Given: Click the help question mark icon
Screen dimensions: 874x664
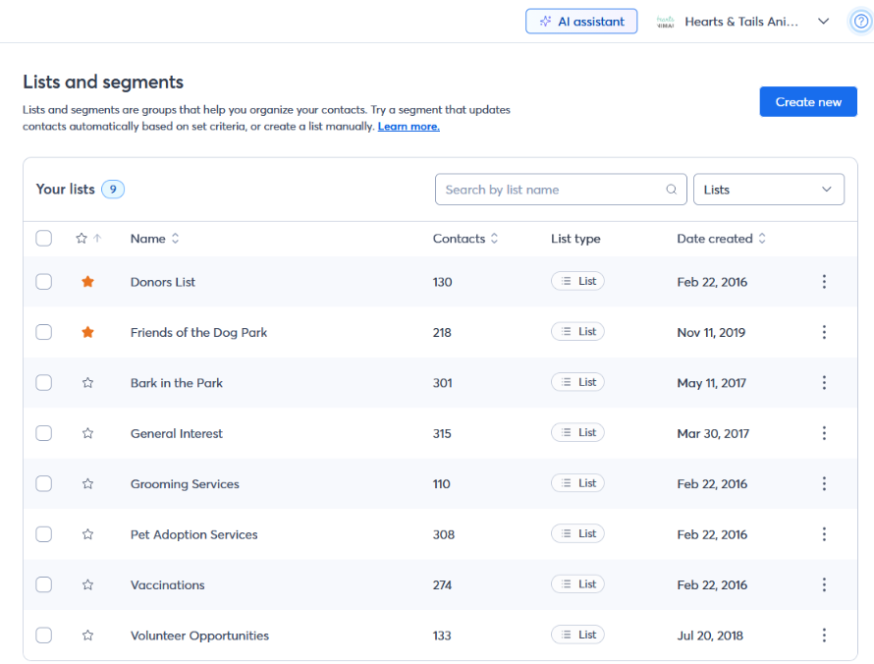Looking at the screenshot, I should point(861,22).
